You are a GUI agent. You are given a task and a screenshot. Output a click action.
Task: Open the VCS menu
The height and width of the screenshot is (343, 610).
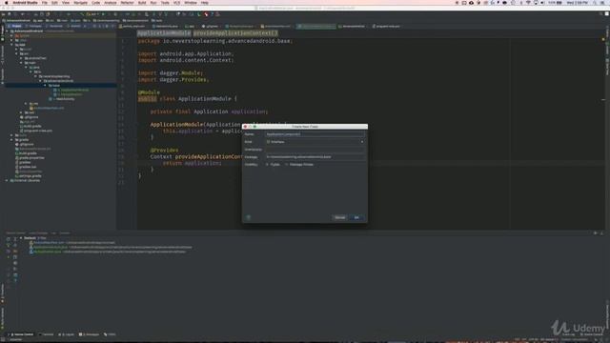[176, 3]
